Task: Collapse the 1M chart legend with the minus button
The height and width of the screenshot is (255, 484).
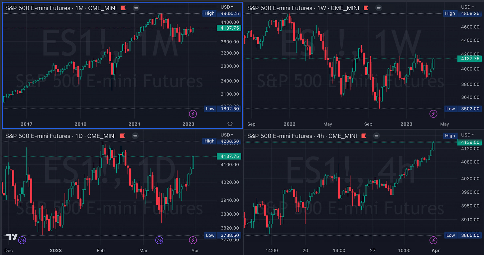Action: point(136,8)
